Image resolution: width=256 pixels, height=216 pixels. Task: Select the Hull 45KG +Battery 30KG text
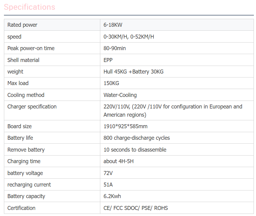(133, 72)
